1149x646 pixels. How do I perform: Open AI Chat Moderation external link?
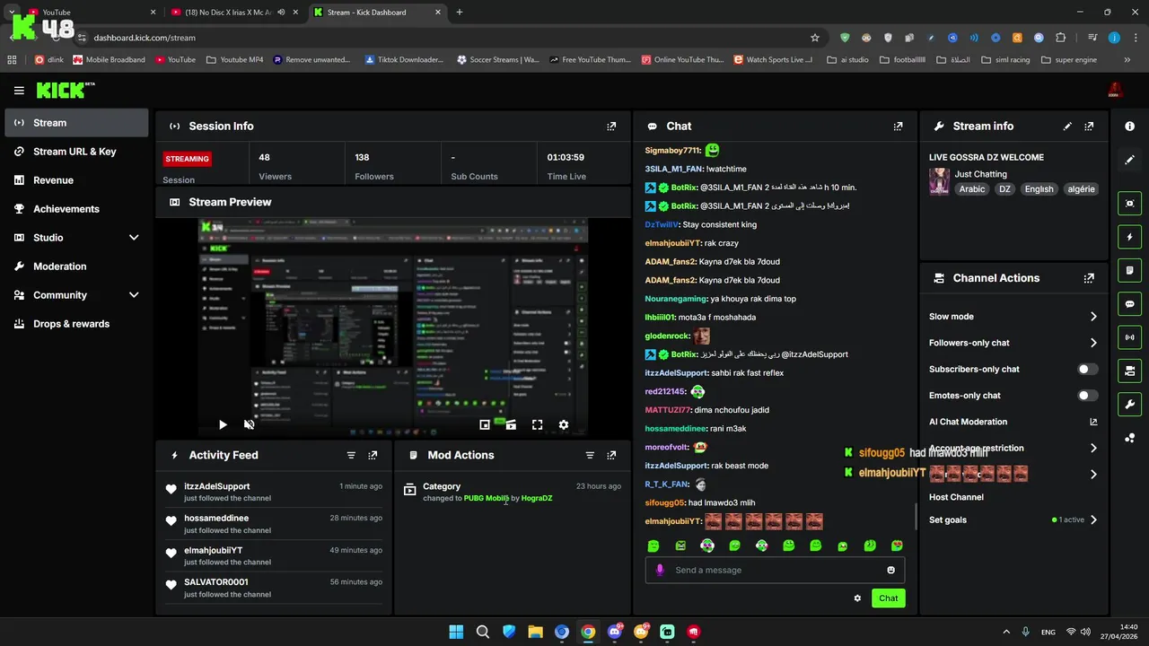[x=1093, y=422]
